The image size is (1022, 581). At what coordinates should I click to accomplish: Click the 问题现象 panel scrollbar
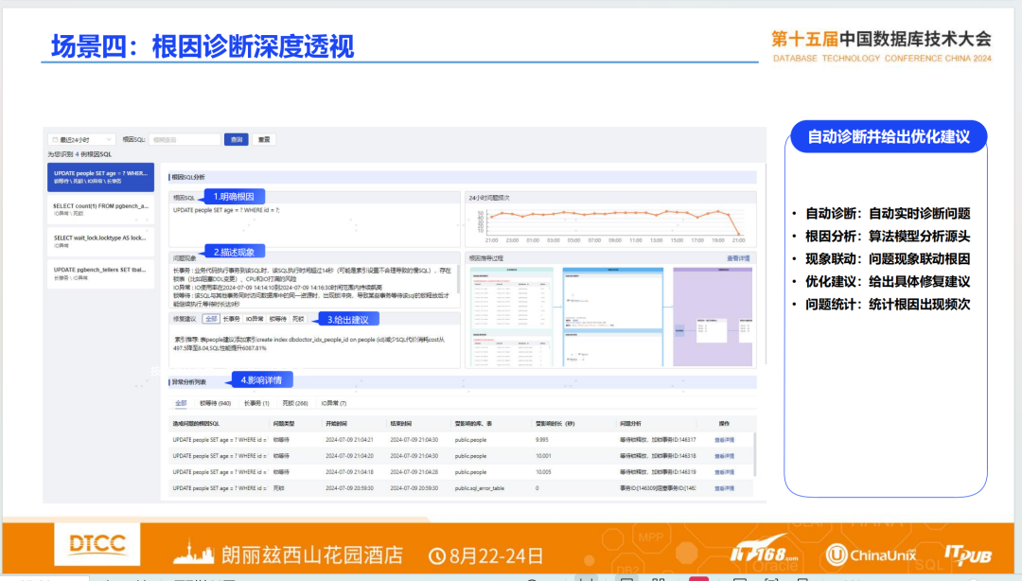459,280
